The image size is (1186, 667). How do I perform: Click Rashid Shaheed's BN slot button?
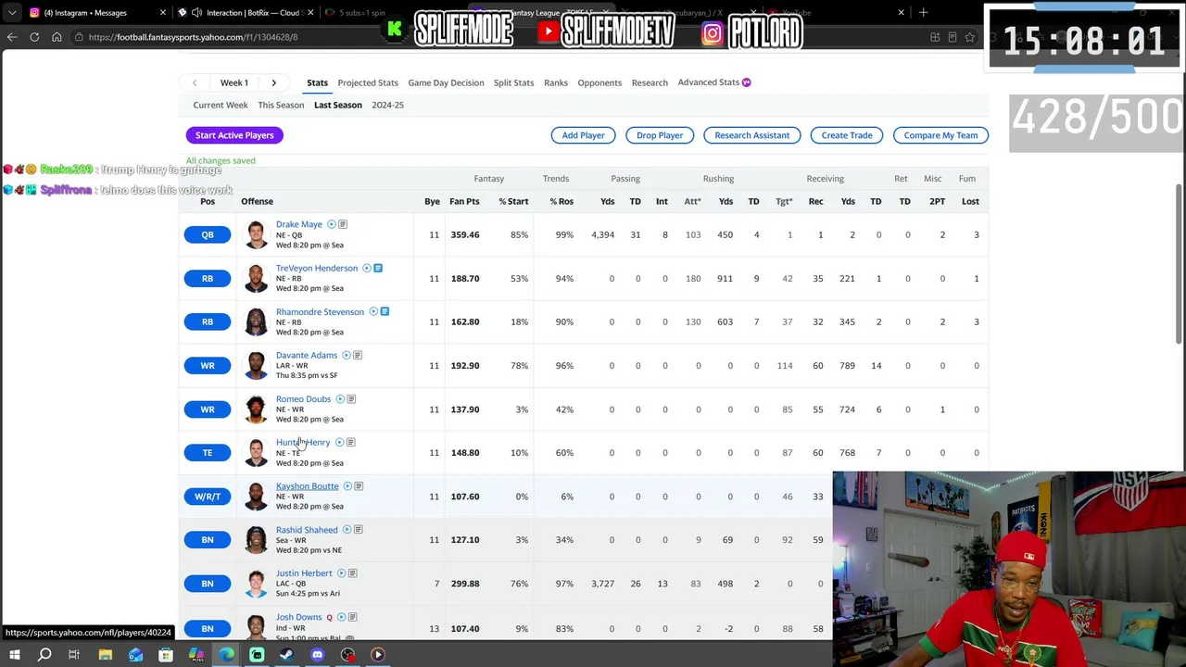coord(208,540)
